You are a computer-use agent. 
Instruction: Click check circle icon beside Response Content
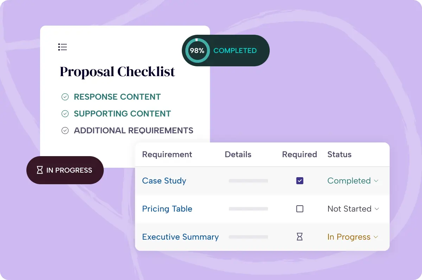tap(65, 97)
